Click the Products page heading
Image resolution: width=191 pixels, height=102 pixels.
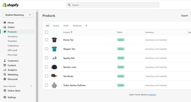point(49,16)
